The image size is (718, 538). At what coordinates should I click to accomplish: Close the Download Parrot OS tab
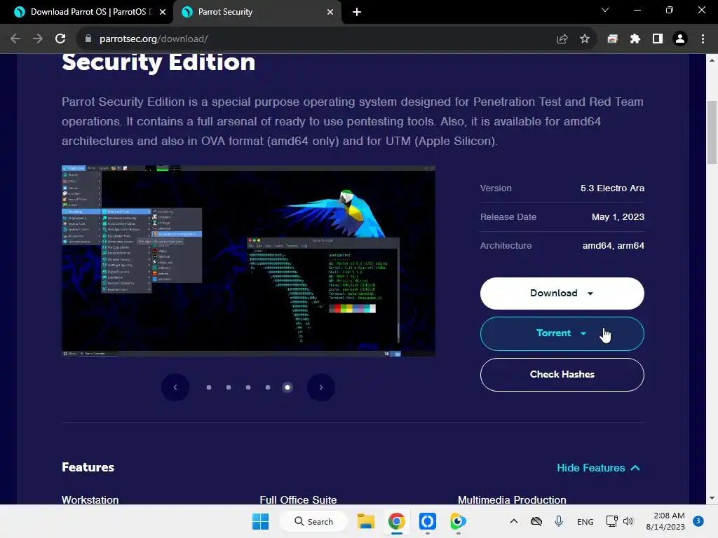click(x=163, y=12)
